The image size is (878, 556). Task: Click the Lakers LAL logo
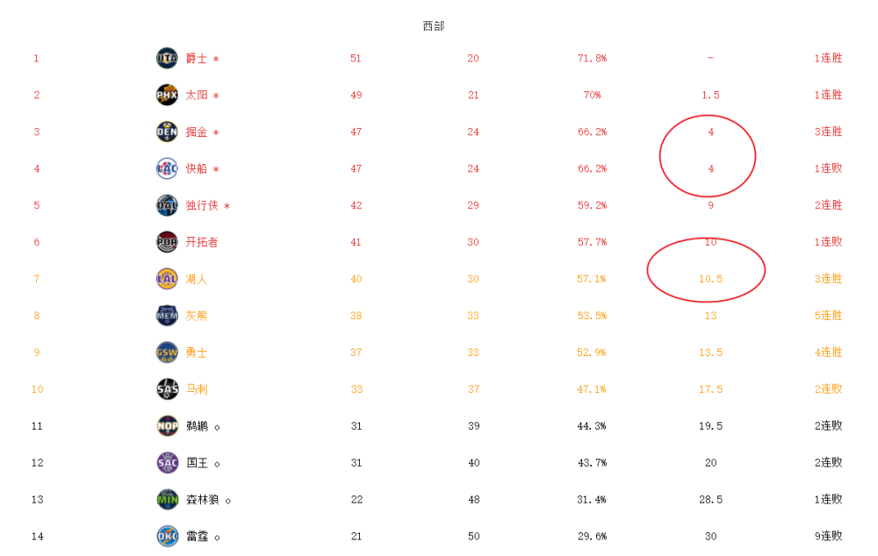click(x=167, y=279)
